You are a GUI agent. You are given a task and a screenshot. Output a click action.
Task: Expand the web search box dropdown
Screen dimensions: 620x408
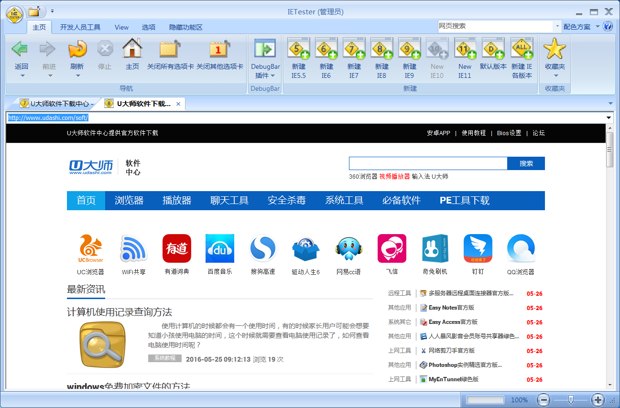tap(557, 27)
